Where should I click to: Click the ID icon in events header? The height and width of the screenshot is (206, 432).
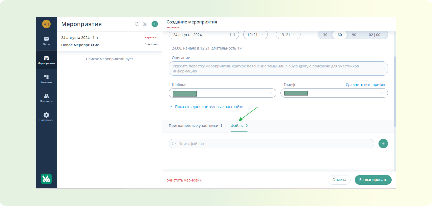145,24
